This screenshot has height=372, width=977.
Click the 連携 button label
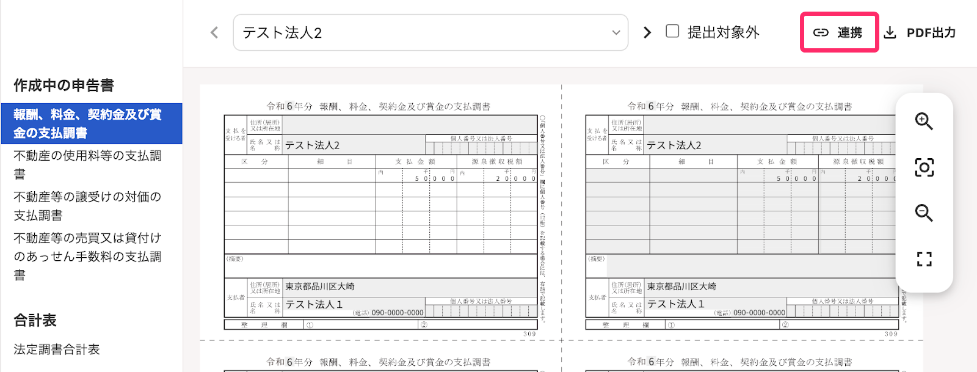849,32
